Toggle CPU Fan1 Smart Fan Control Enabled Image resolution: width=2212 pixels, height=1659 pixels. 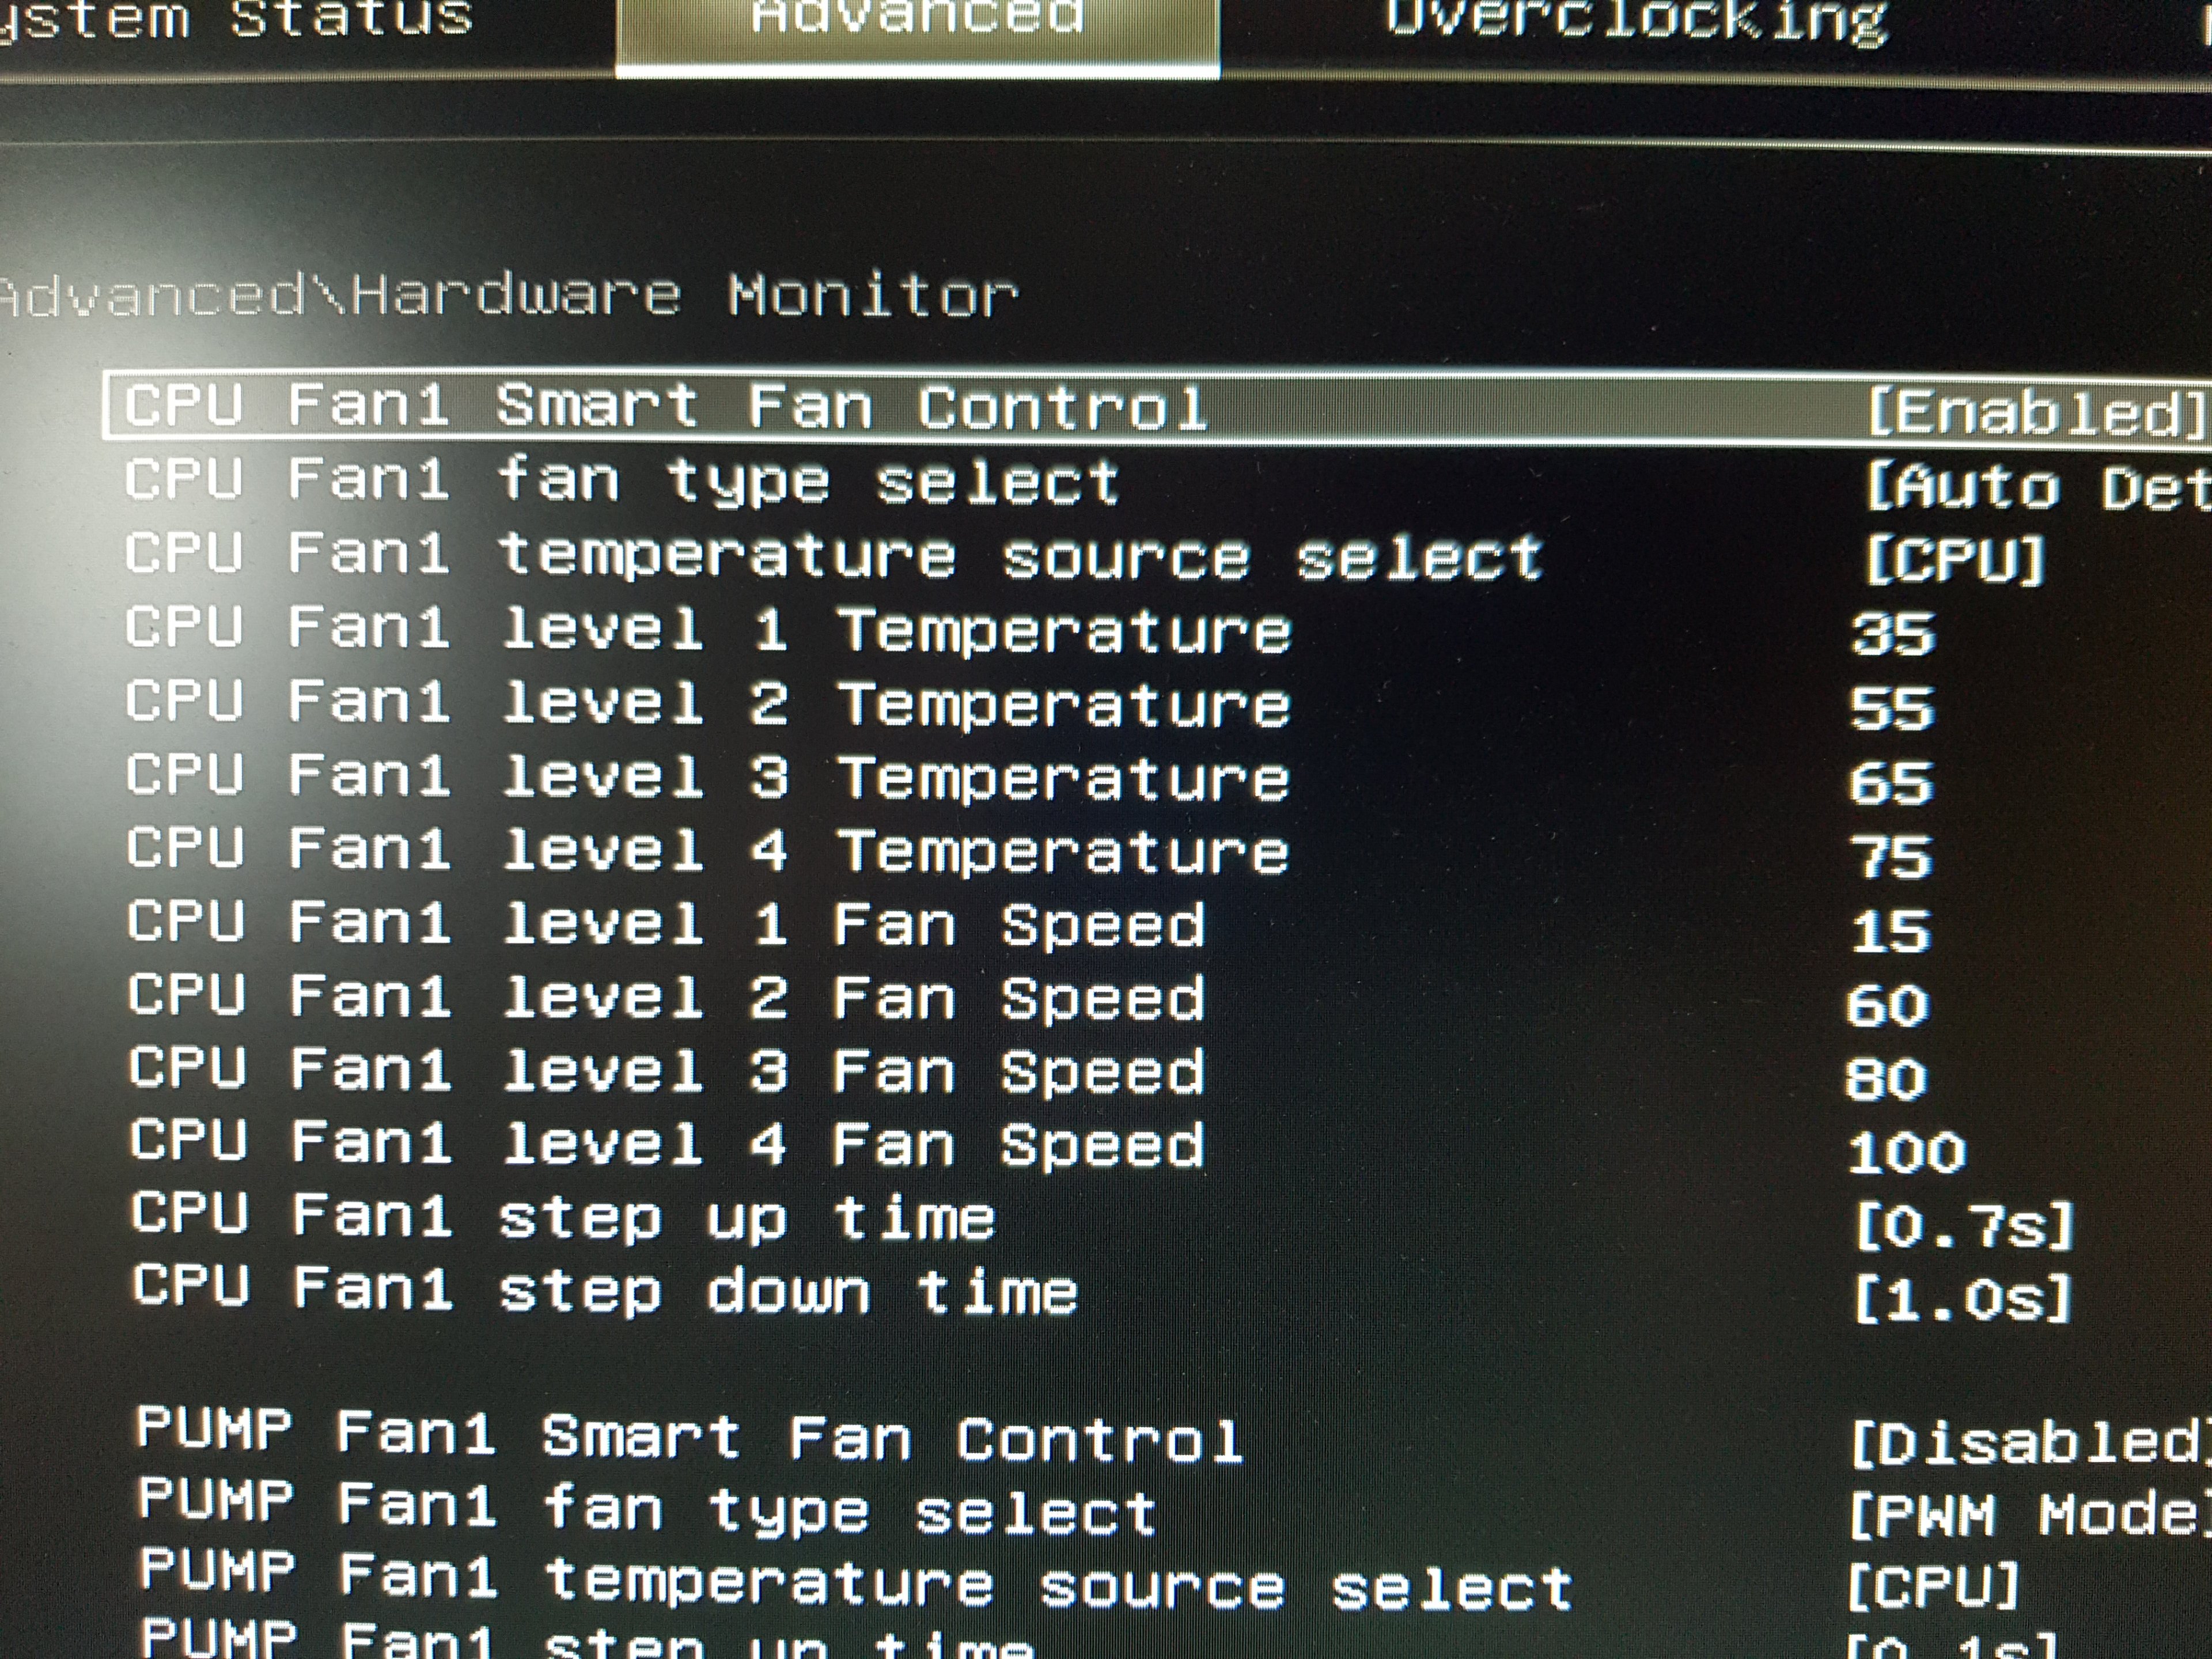(2035, 412)
